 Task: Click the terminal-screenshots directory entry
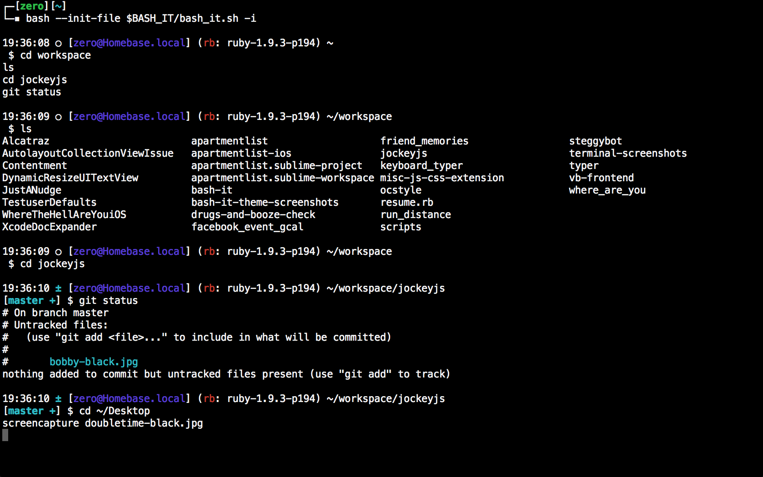click(x=628, y=154)
